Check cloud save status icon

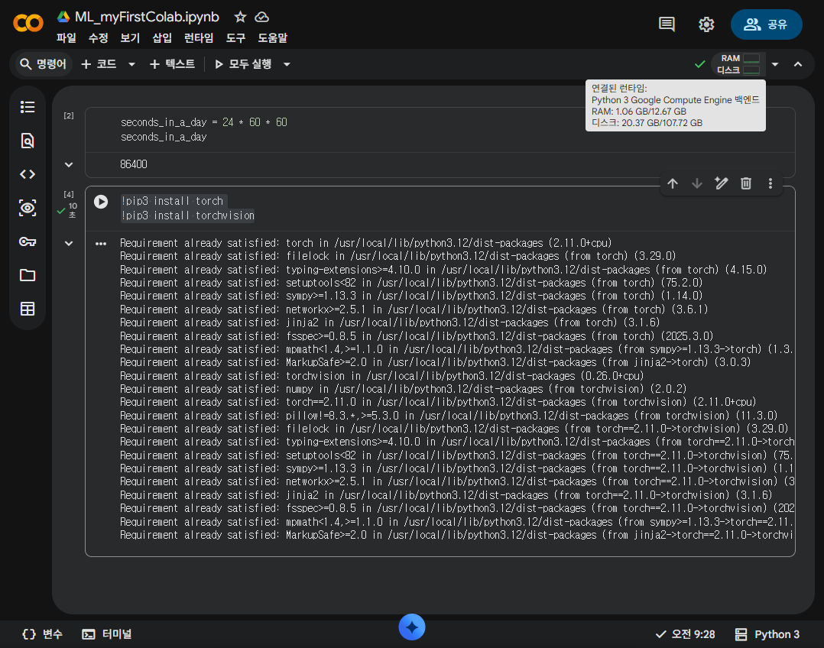coord(261,18)
